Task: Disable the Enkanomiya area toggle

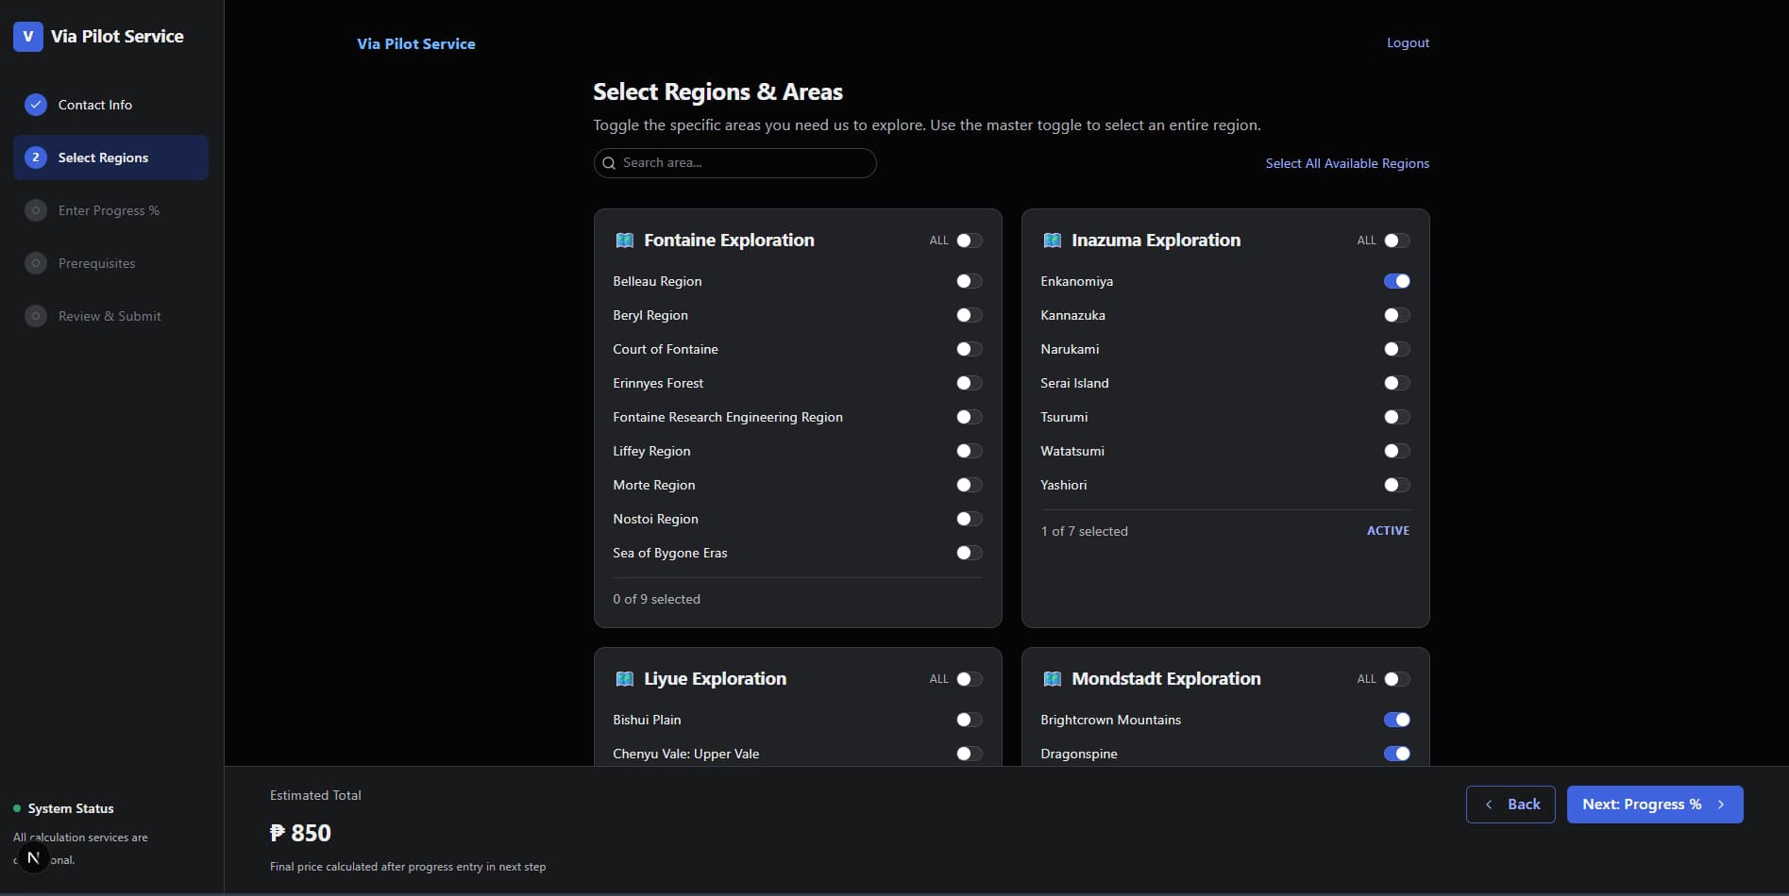Action: (1396, 281)
